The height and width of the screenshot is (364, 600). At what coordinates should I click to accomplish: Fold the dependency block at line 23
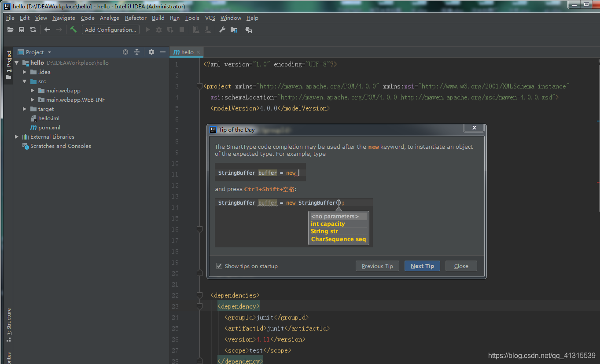point(199,306)
